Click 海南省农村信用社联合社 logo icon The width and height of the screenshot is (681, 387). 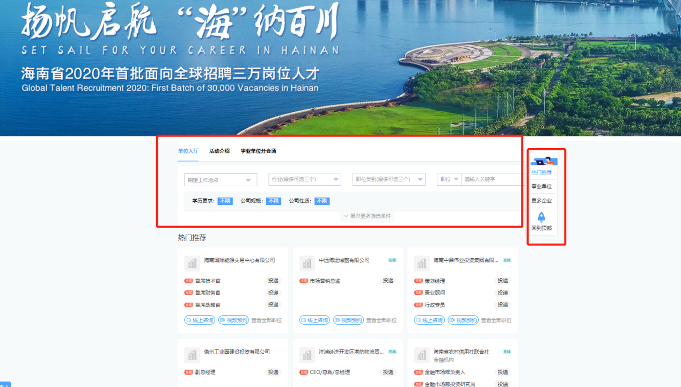point(422,355)
